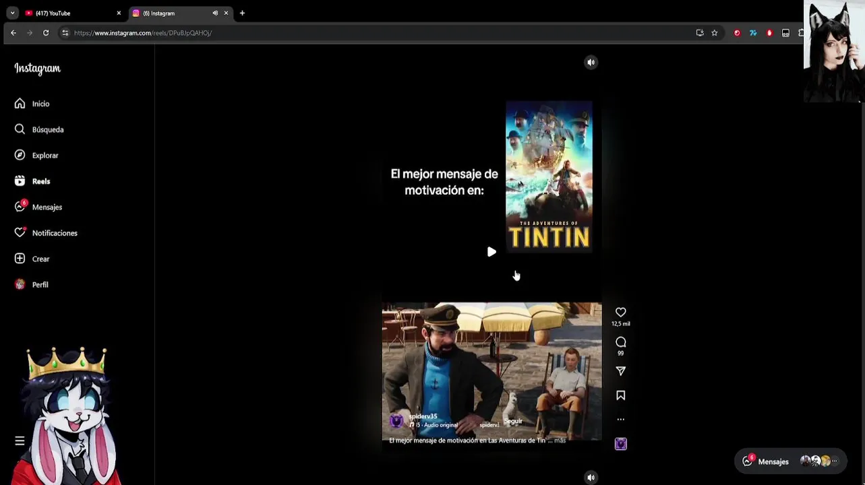Screen dimensions: 865x485
Task: Open the hamburger menu at sidebar bottom
Action: [20, 441]
